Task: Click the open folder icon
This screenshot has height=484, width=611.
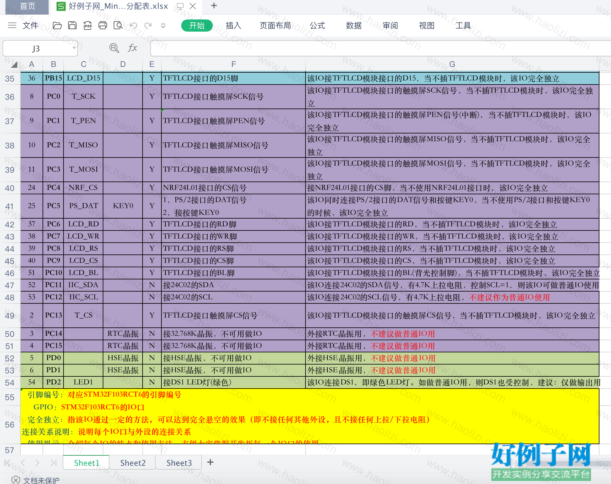Action: tap(57, 26)
